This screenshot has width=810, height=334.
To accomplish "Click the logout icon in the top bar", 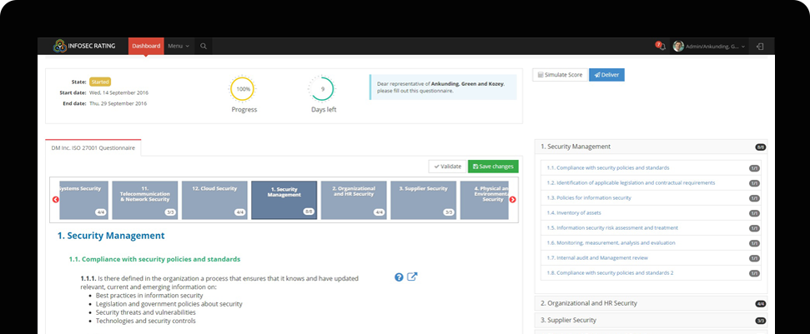I will [760, 47].
